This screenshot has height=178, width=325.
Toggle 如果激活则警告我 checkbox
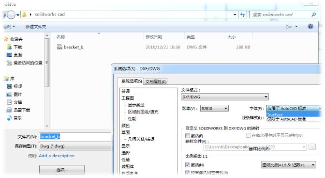[187, 172]
